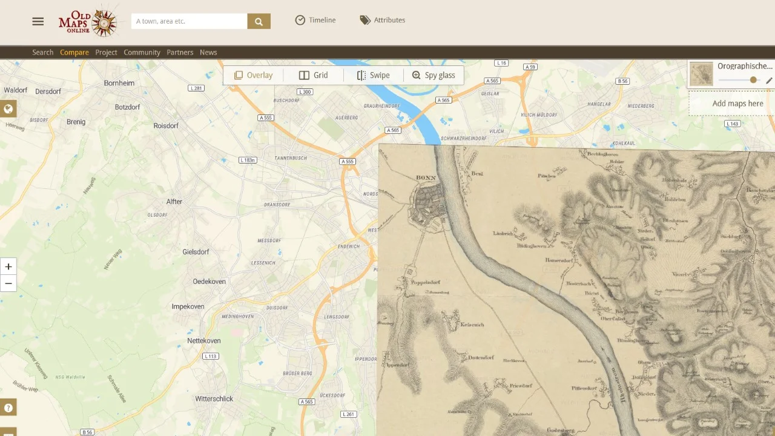Zoom in on the map

pos(8,266)
